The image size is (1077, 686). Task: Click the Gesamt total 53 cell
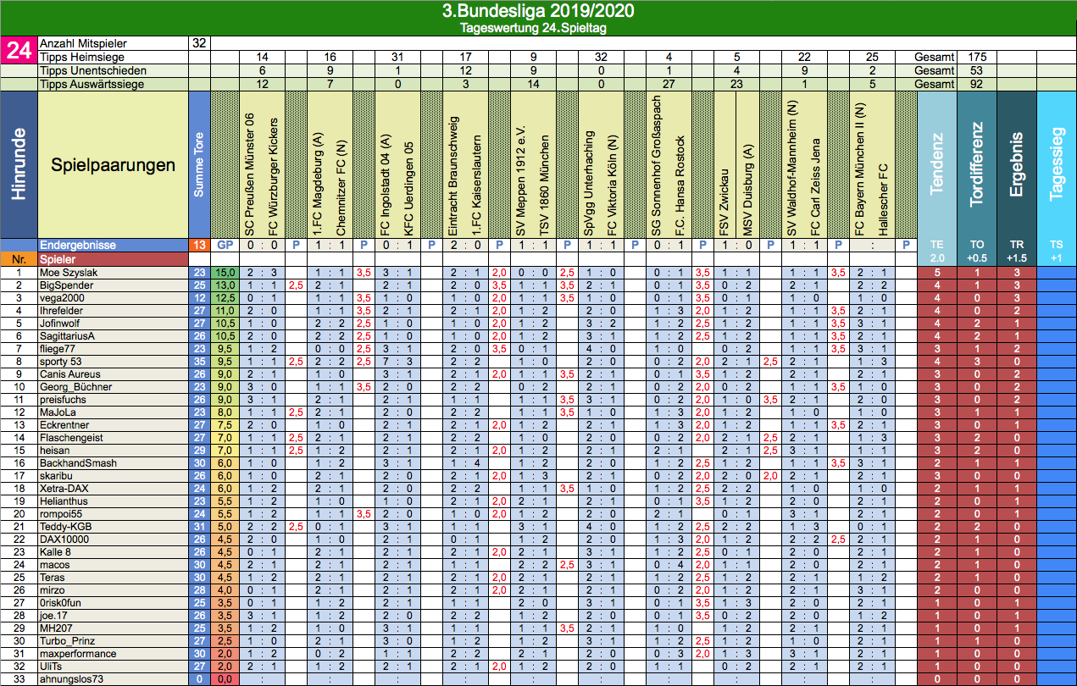[976, 70]
